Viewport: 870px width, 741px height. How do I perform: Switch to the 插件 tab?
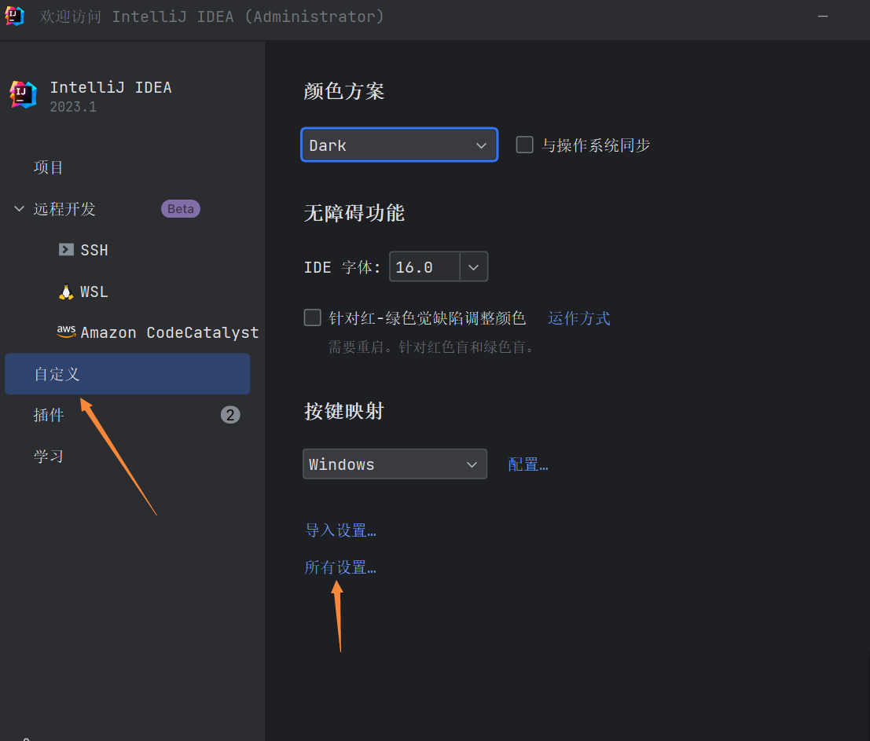pyautogui.click(x=49, y=415)
